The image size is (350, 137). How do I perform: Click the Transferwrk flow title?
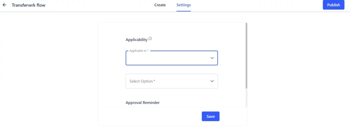click(29, 5)
